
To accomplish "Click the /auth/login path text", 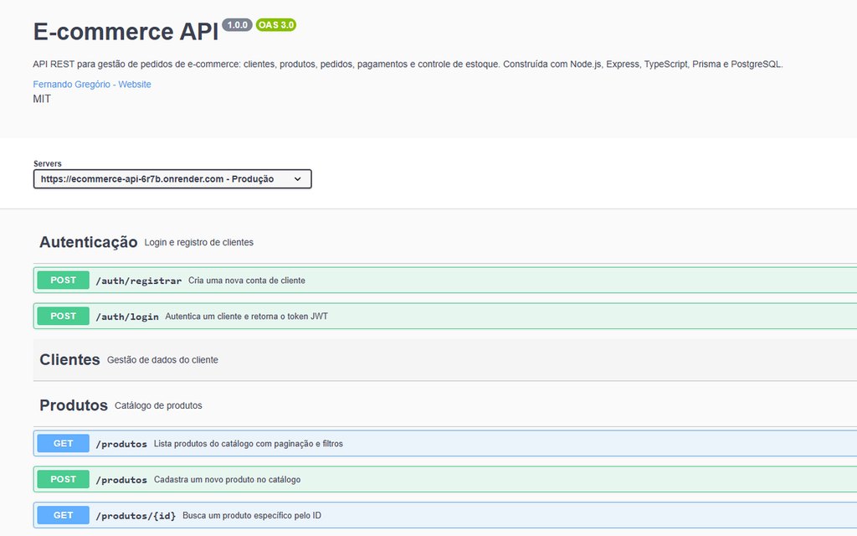I will coord(127,317).
